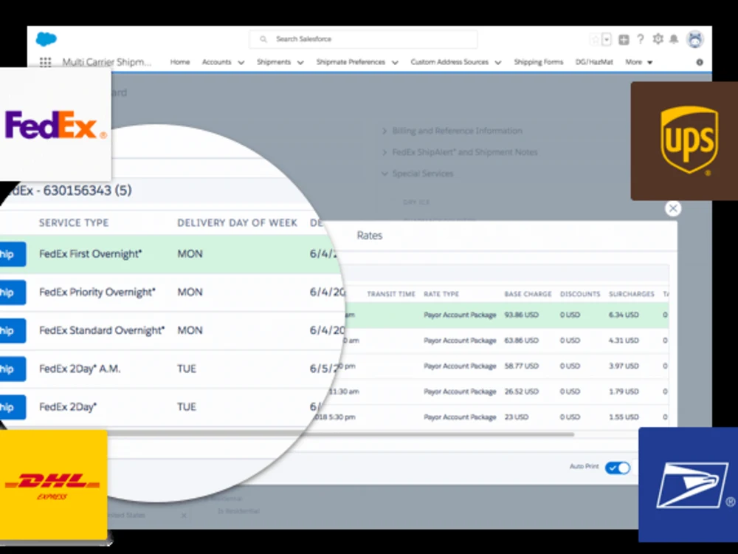Focus the Search Salesforce field
Image resolution: width=738 pixels, height=554 pixels.
(363, 39)
